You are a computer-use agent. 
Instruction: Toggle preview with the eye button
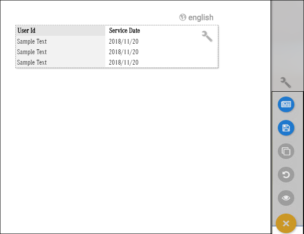tap(286, 198)
